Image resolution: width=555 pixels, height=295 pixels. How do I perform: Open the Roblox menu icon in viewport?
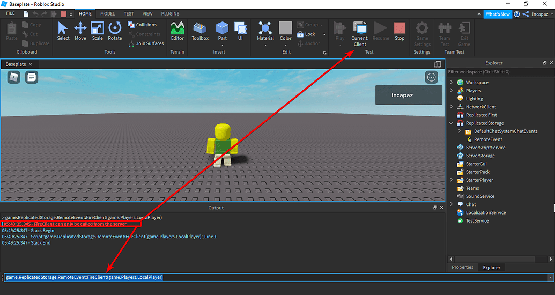pyautogui.click(x=14, y=77)
